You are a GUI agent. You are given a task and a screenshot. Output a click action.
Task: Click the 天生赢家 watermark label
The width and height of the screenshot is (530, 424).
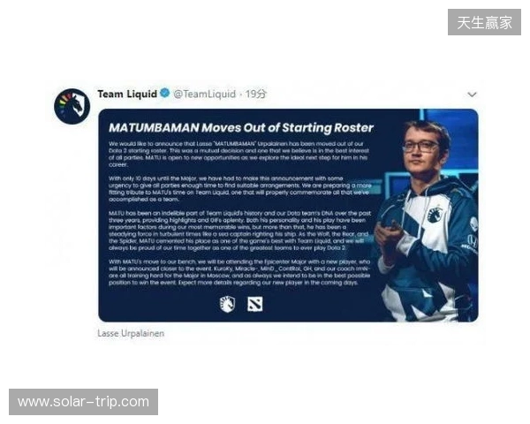point(484,22)
